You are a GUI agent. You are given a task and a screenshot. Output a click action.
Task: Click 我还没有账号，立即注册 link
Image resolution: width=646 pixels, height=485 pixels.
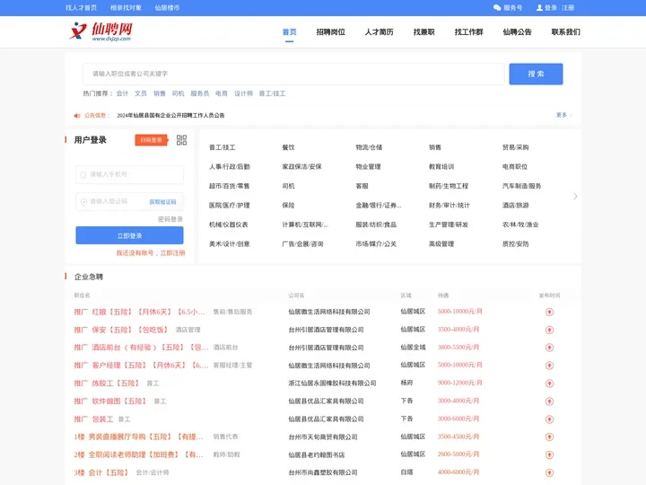(151, 252)
